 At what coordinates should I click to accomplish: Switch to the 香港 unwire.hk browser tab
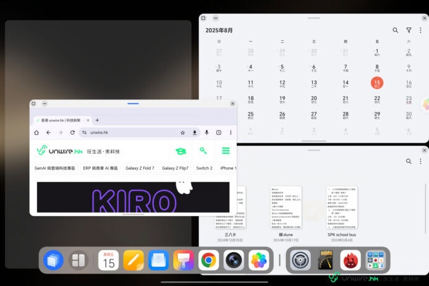coord(61,120)
